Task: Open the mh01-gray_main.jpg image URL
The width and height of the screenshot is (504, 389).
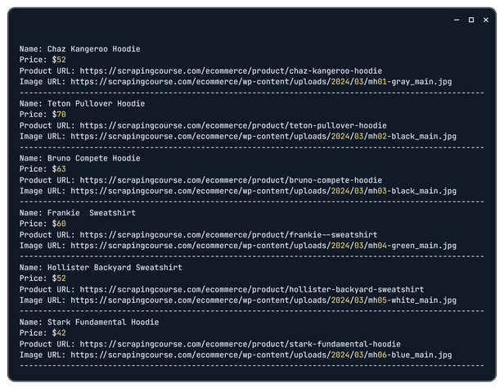Action: pyautogui.click(x=261, y=82)
